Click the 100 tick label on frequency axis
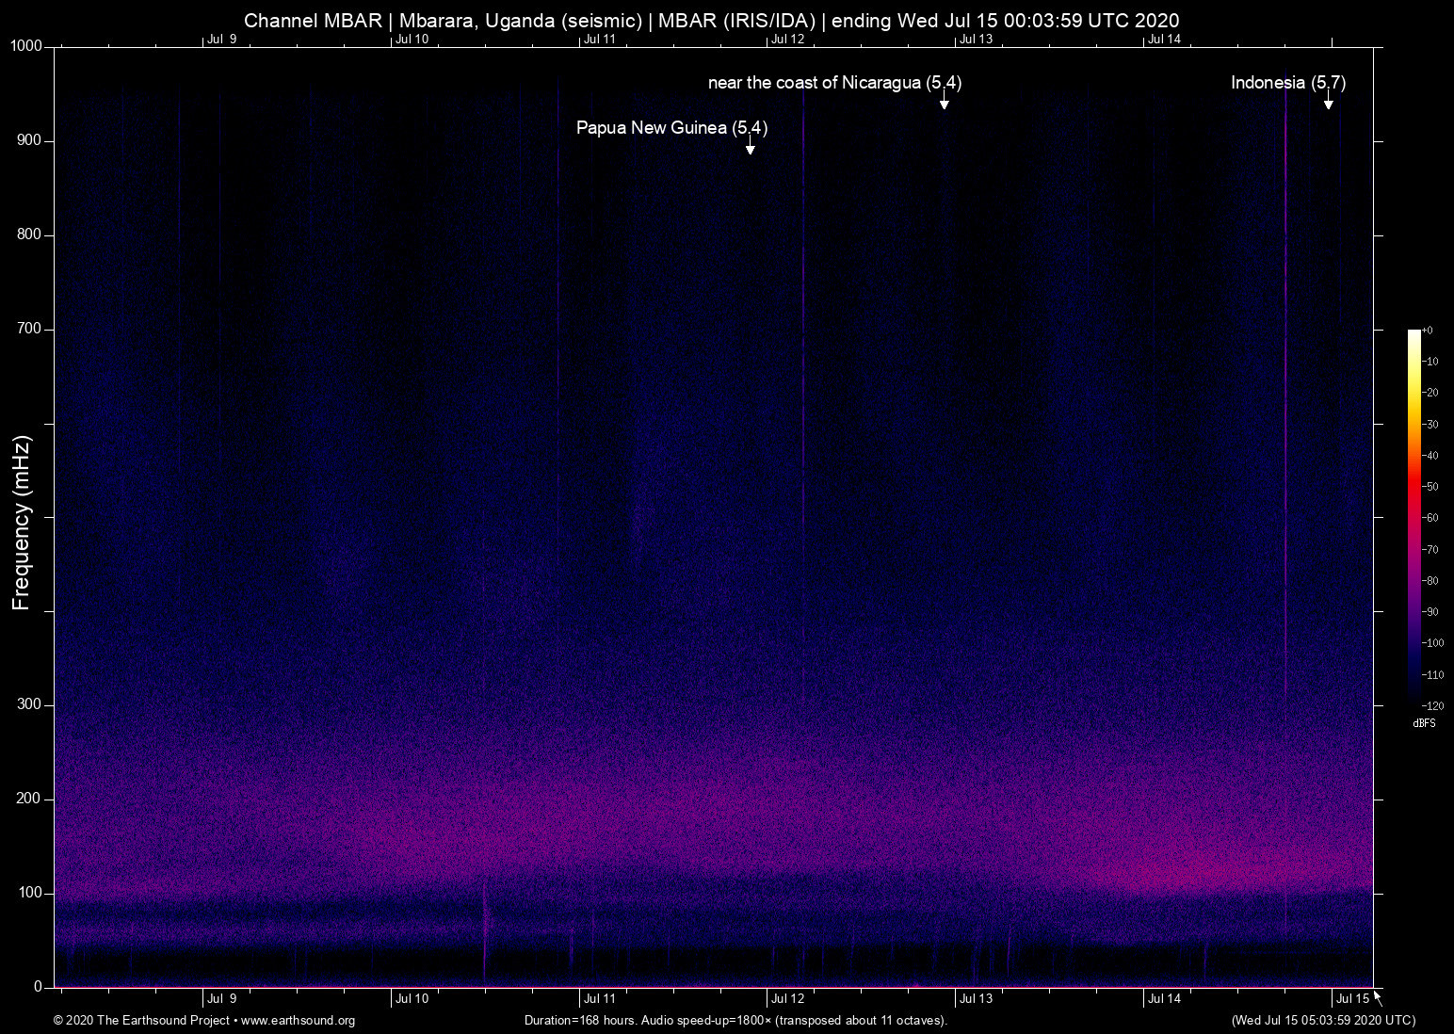 (30, 893)
